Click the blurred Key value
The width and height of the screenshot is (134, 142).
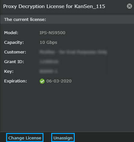(48, 71)
